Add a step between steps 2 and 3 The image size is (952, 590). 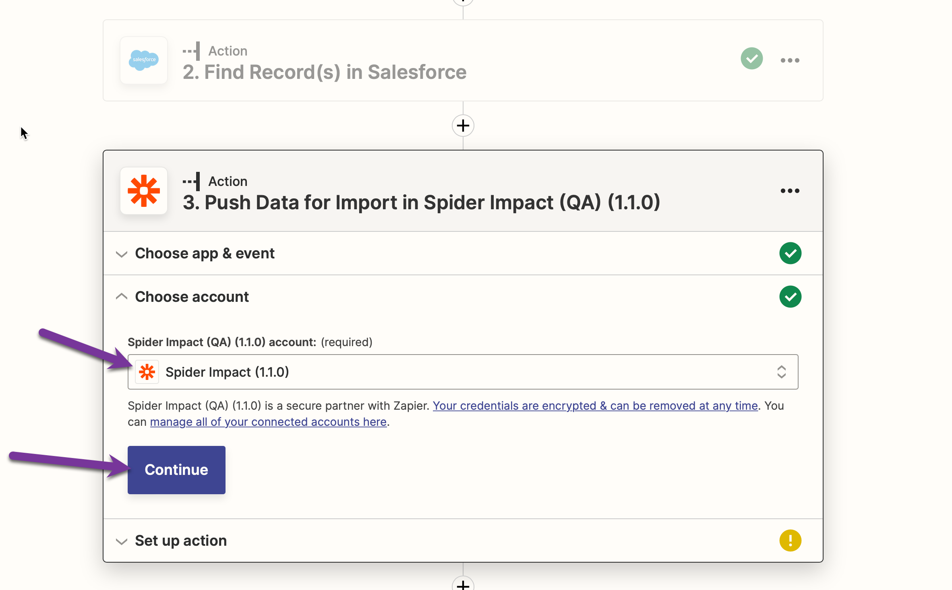463,126
